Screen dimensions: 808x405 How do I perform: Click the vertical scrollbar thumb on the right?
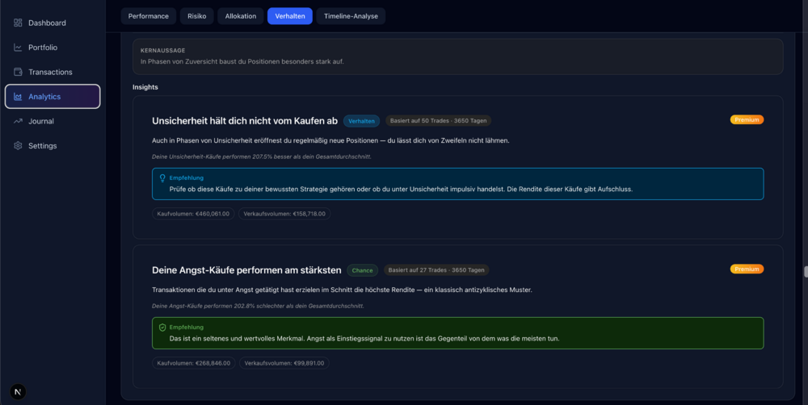click(x=806, y=272)
